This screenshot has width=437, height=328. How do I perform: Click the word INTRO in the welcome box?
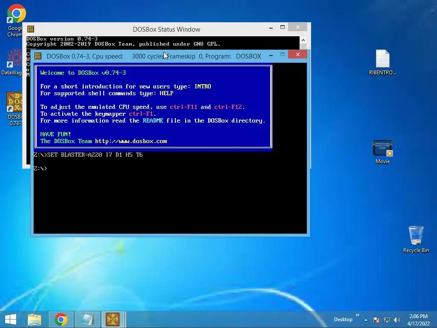[203, 86]
